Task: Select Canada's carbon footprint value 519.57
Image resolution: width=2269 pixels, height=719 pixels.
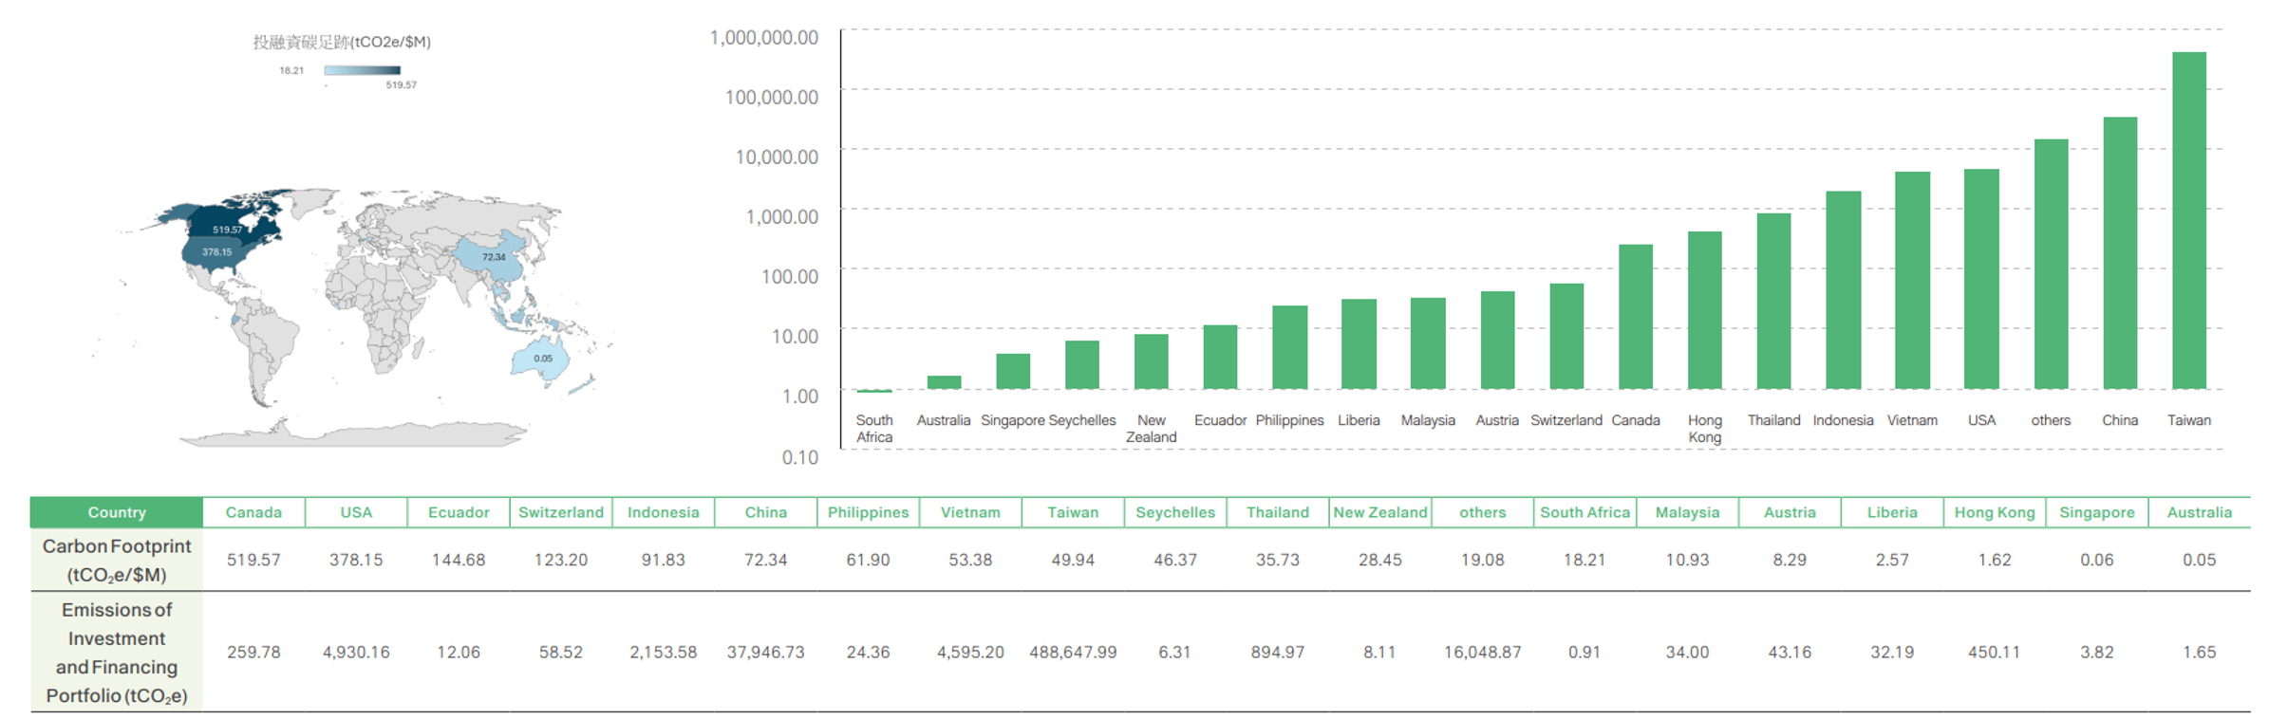Action: (253, 560)
